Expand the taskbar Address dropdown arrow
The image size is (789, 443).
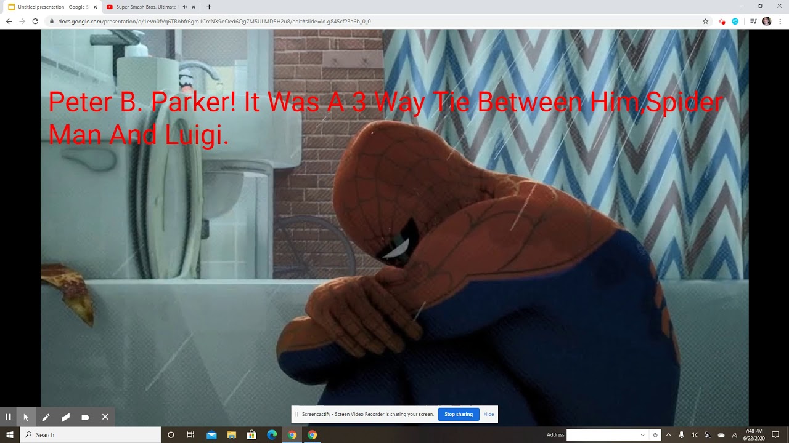click(643, 435)
